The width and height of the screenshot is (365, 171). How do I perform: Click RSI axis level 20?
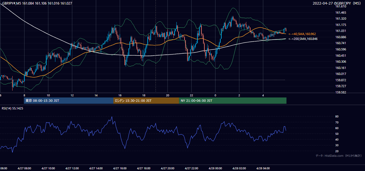click(x=337, y=151)
